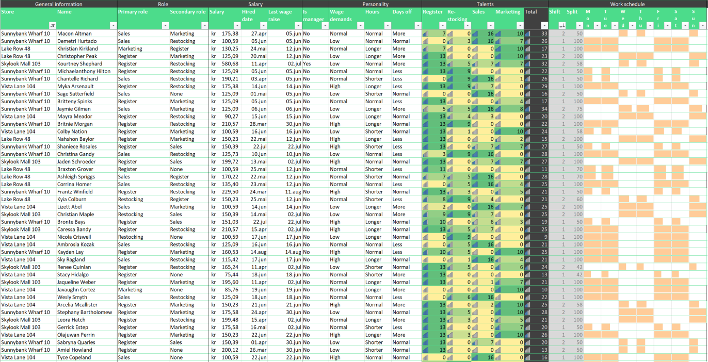Click the hired date 28.mar

click(x=258, y=124)
